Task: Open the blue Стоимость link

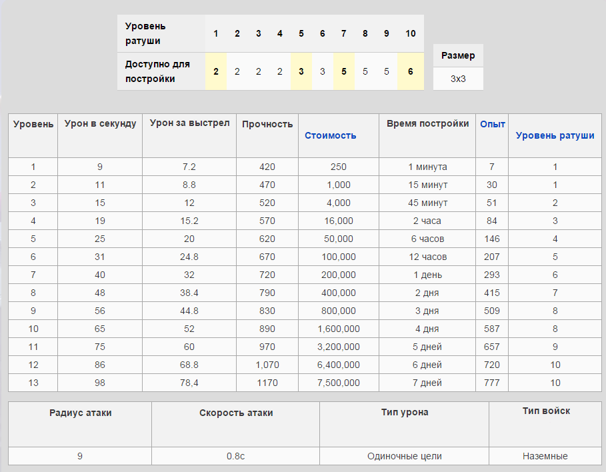Action: (330, 135)
